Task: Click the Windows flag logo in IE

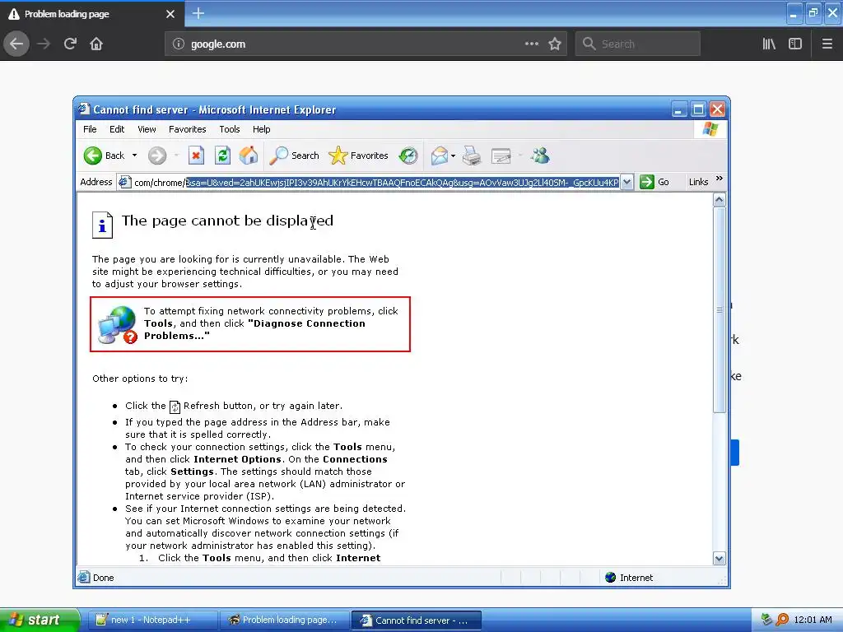Action: coord(710,129)
